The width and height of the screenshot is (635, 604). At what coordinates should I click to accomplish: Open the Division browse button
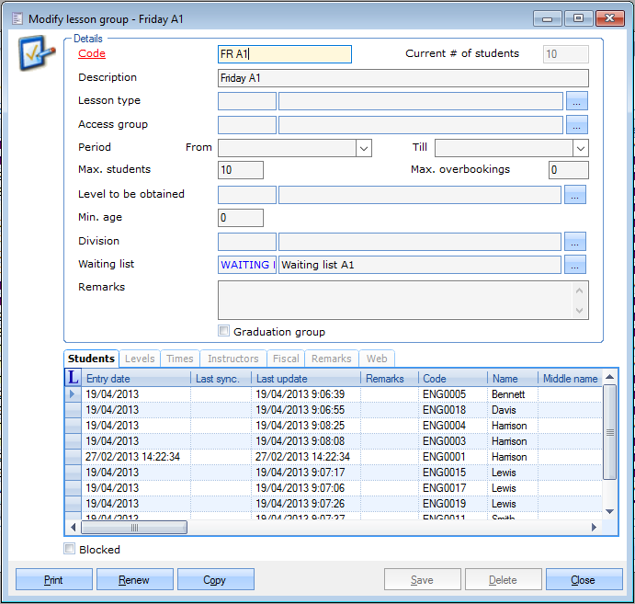tap(574, 242)
